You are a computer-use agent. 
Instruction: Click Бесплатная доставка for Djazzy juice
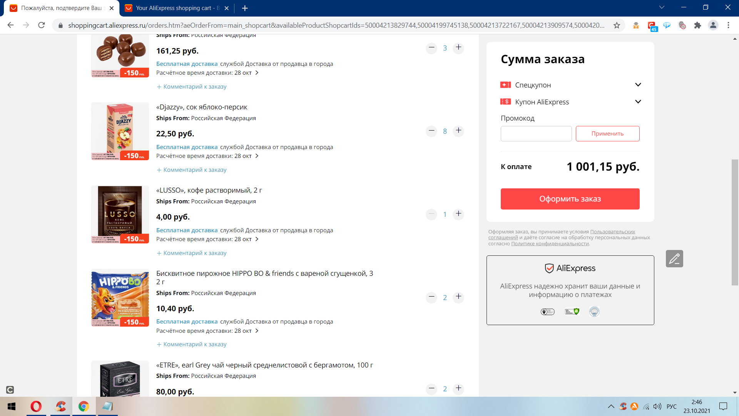187,147
